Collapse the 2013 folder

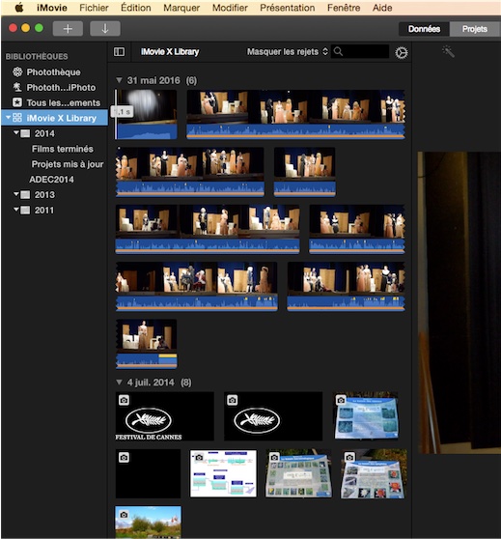16,194
